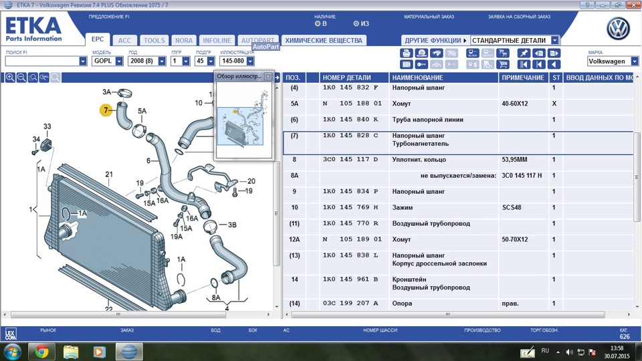Viewport: 642px width, 361px height.
Task: Open the ПОИСК FI search dropdown
Action: point(83,61)
